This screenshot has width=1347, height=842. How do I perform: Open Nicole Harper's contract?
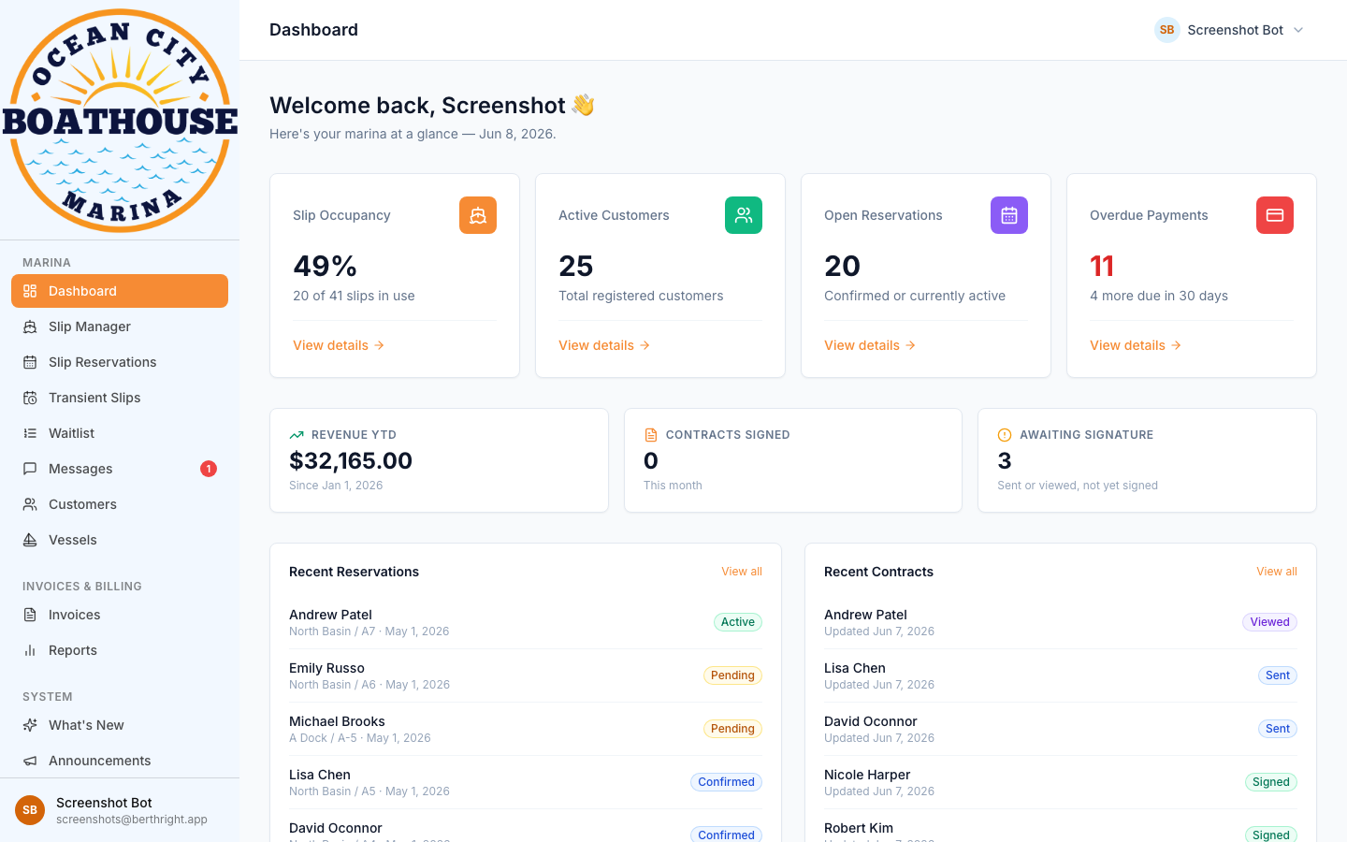(x=1061, y=782)
